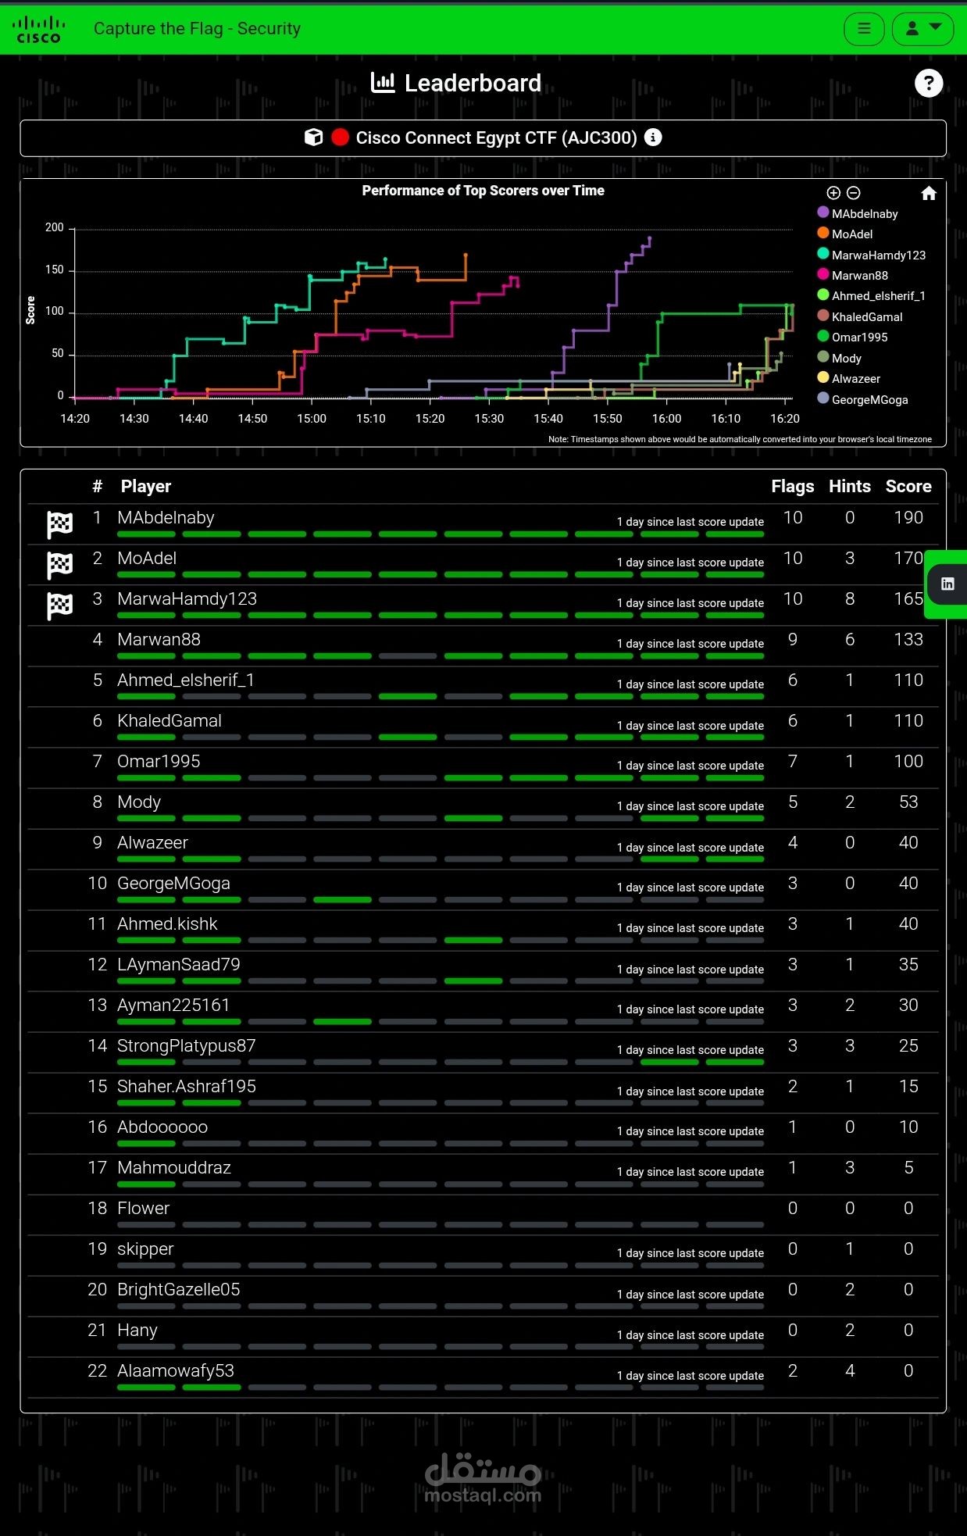Zoom out on the chart

pos(854,193)
